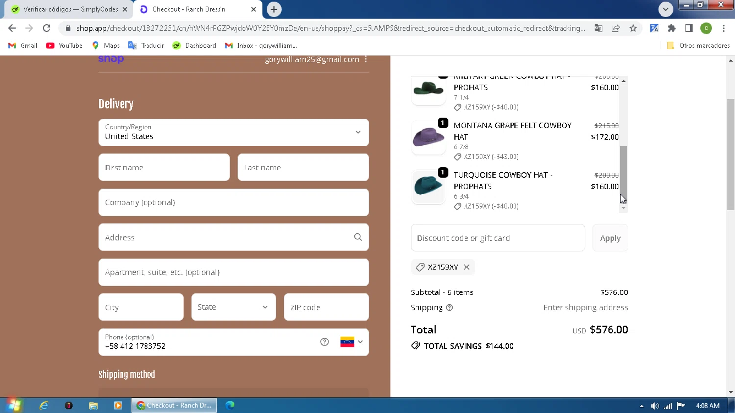
Task: Click the First name field
Action: [164, 168]
